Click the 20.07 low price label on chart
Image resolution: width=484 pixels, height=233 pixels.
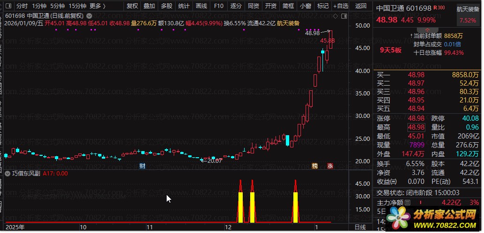(x=215, y=160)
